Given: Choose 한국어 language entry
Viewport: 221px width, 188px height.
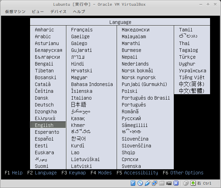Looking at the screenshot, I should (78, 139).
